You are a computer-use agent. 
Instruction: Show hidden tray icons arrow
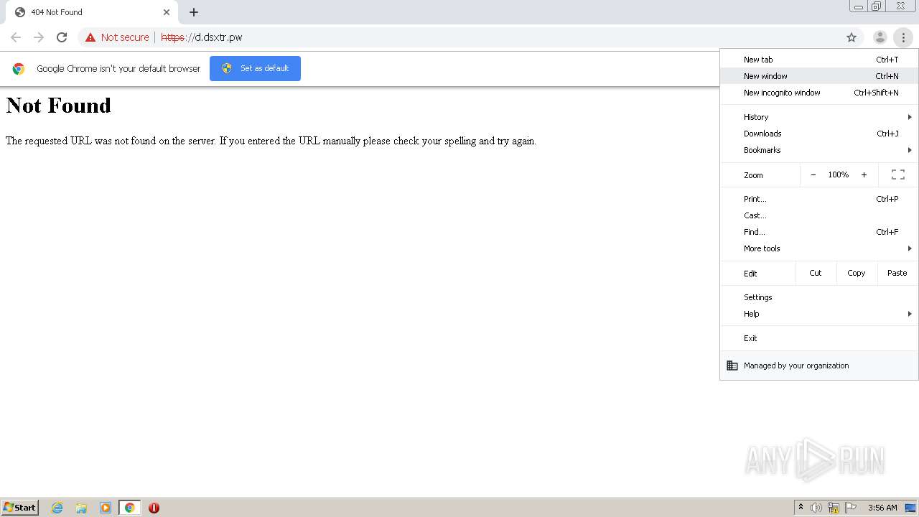click(801, 508)
